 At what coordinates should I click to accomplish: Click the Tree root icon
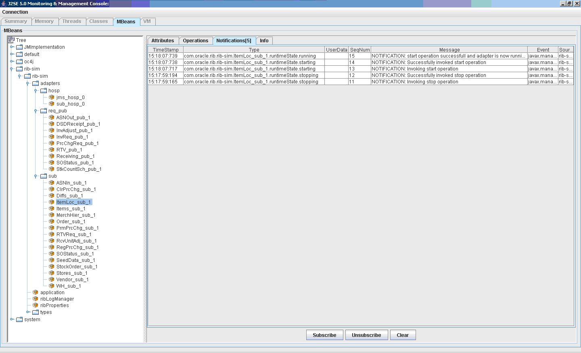[11, 40]
